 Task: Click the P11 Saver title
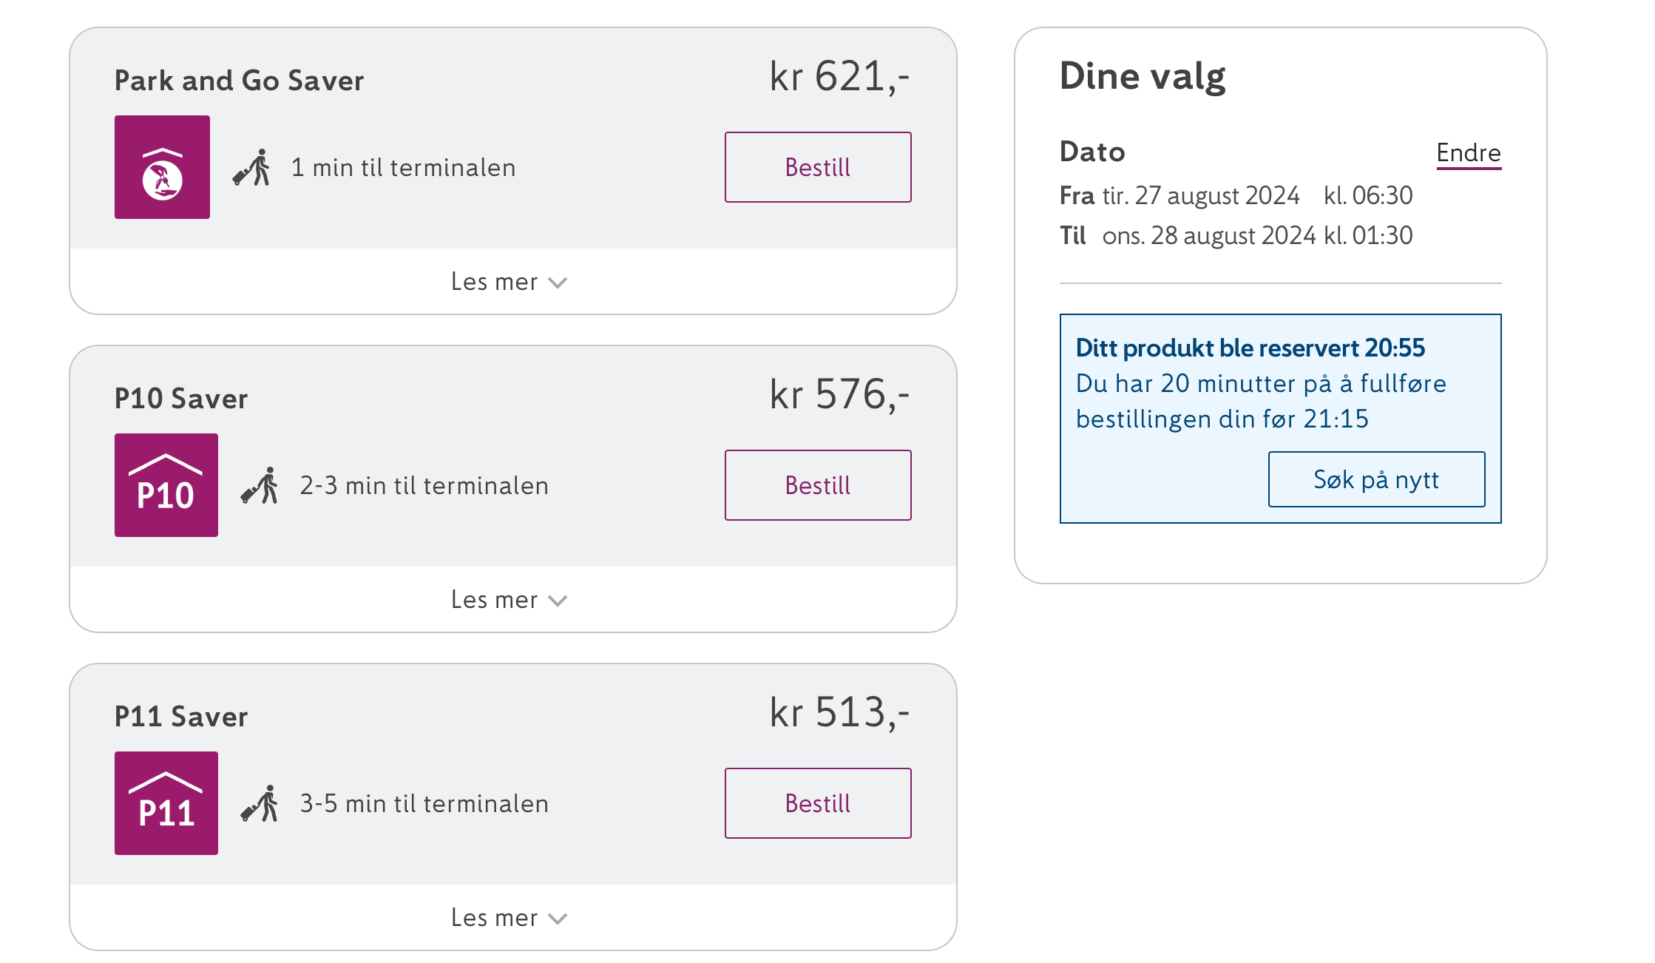(x=181, y=717)
